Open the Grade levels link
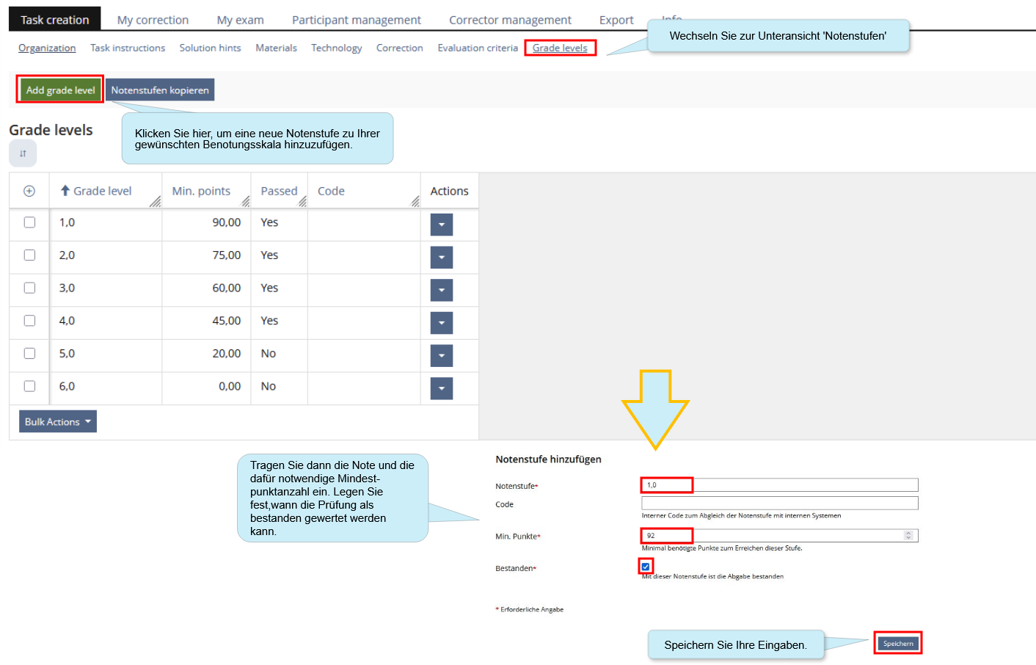1036x665 pixels. coord(560,48)
